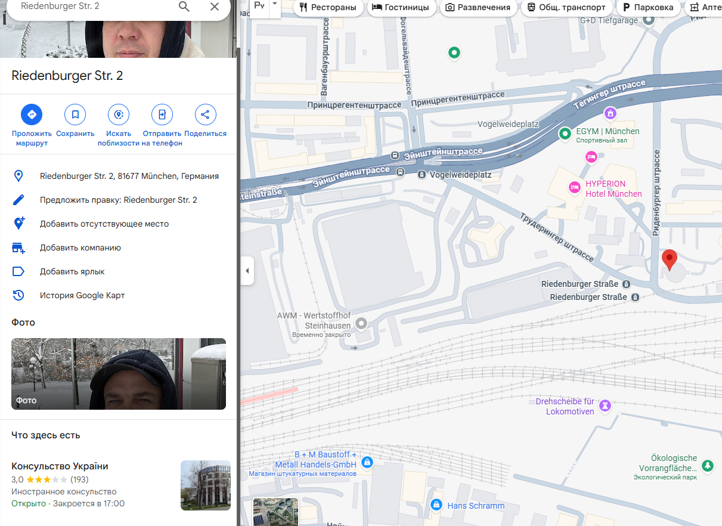Collapse the side panel with arrow
722x526 pixels.
pyautogui.click(x=247, y=271)
